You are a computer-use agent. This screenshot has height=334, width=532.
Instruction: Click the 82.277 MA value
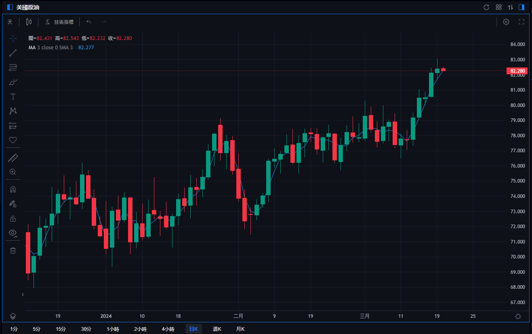coord(86,47)
